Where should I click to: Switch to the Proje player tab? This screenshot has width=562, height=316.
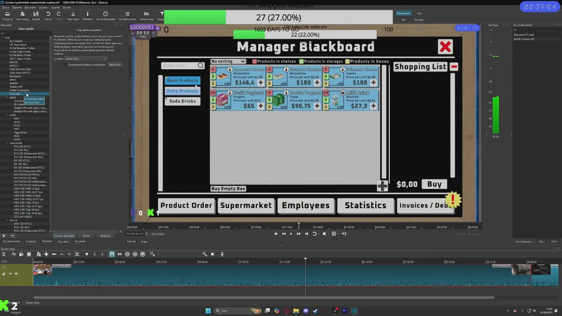144,241
